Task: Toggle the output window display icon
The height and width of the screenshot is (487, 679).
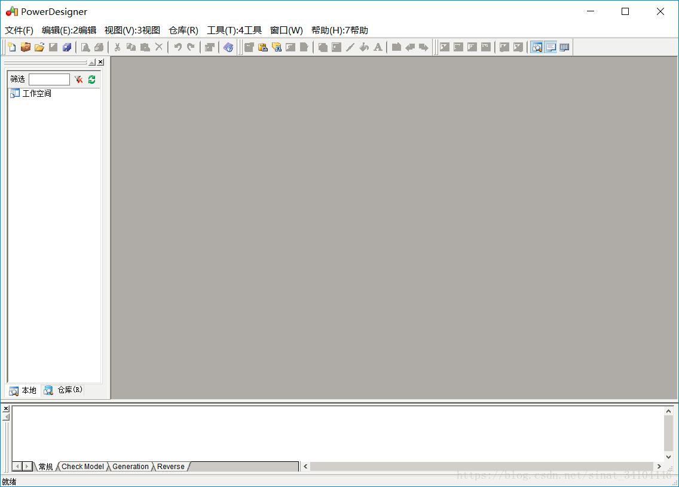Action: (x=550, y=47)
